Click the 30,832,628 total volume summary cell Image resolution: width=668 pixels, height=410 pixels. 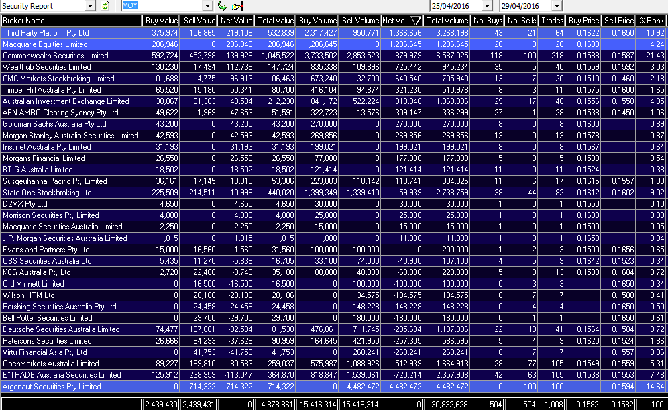click(447, 405)
